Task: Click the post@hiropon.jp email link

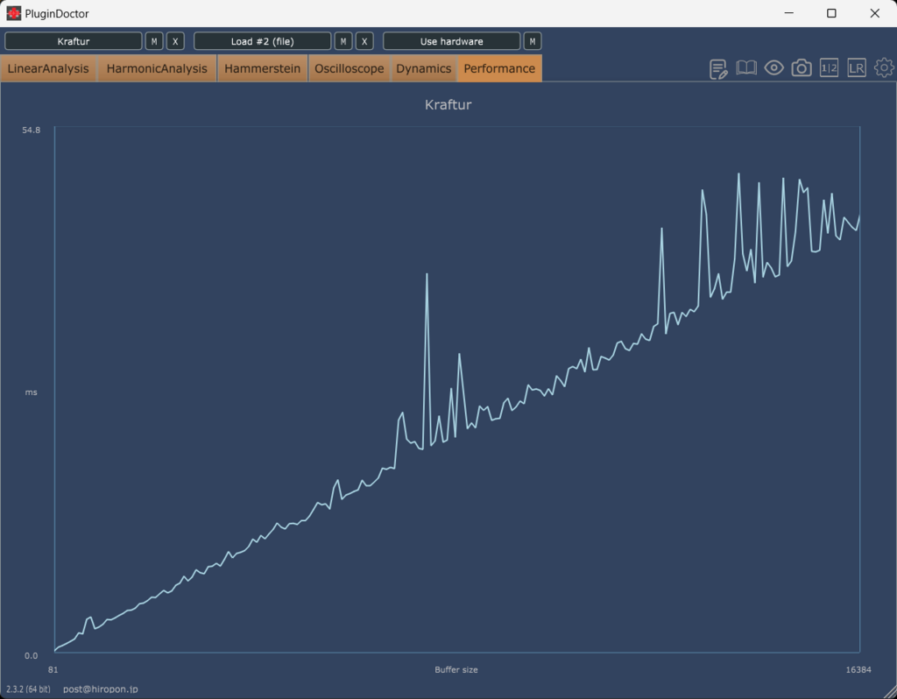Action: pos(101,689)
